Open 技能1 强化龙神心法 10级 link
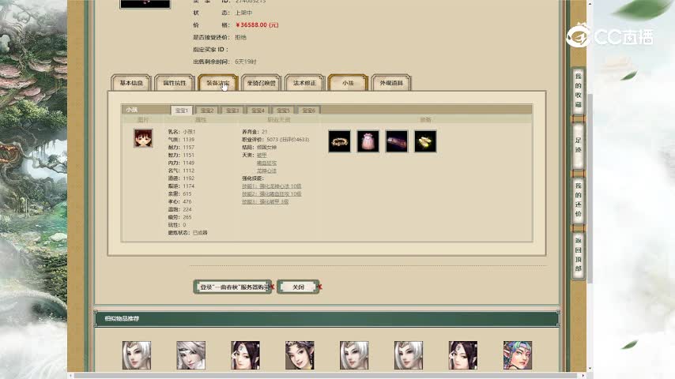Image resolution: width=675 pixels, height=379 pixels. [272, 186]
